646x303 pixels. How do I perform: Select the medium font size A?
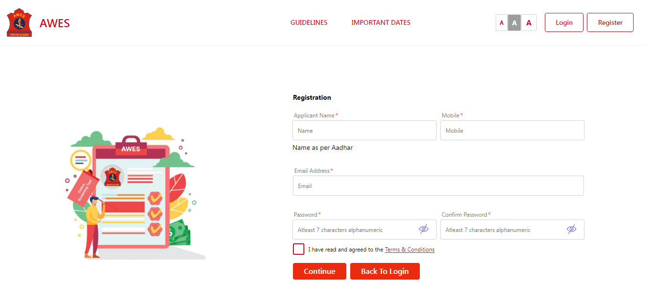[x=514, y=23]
